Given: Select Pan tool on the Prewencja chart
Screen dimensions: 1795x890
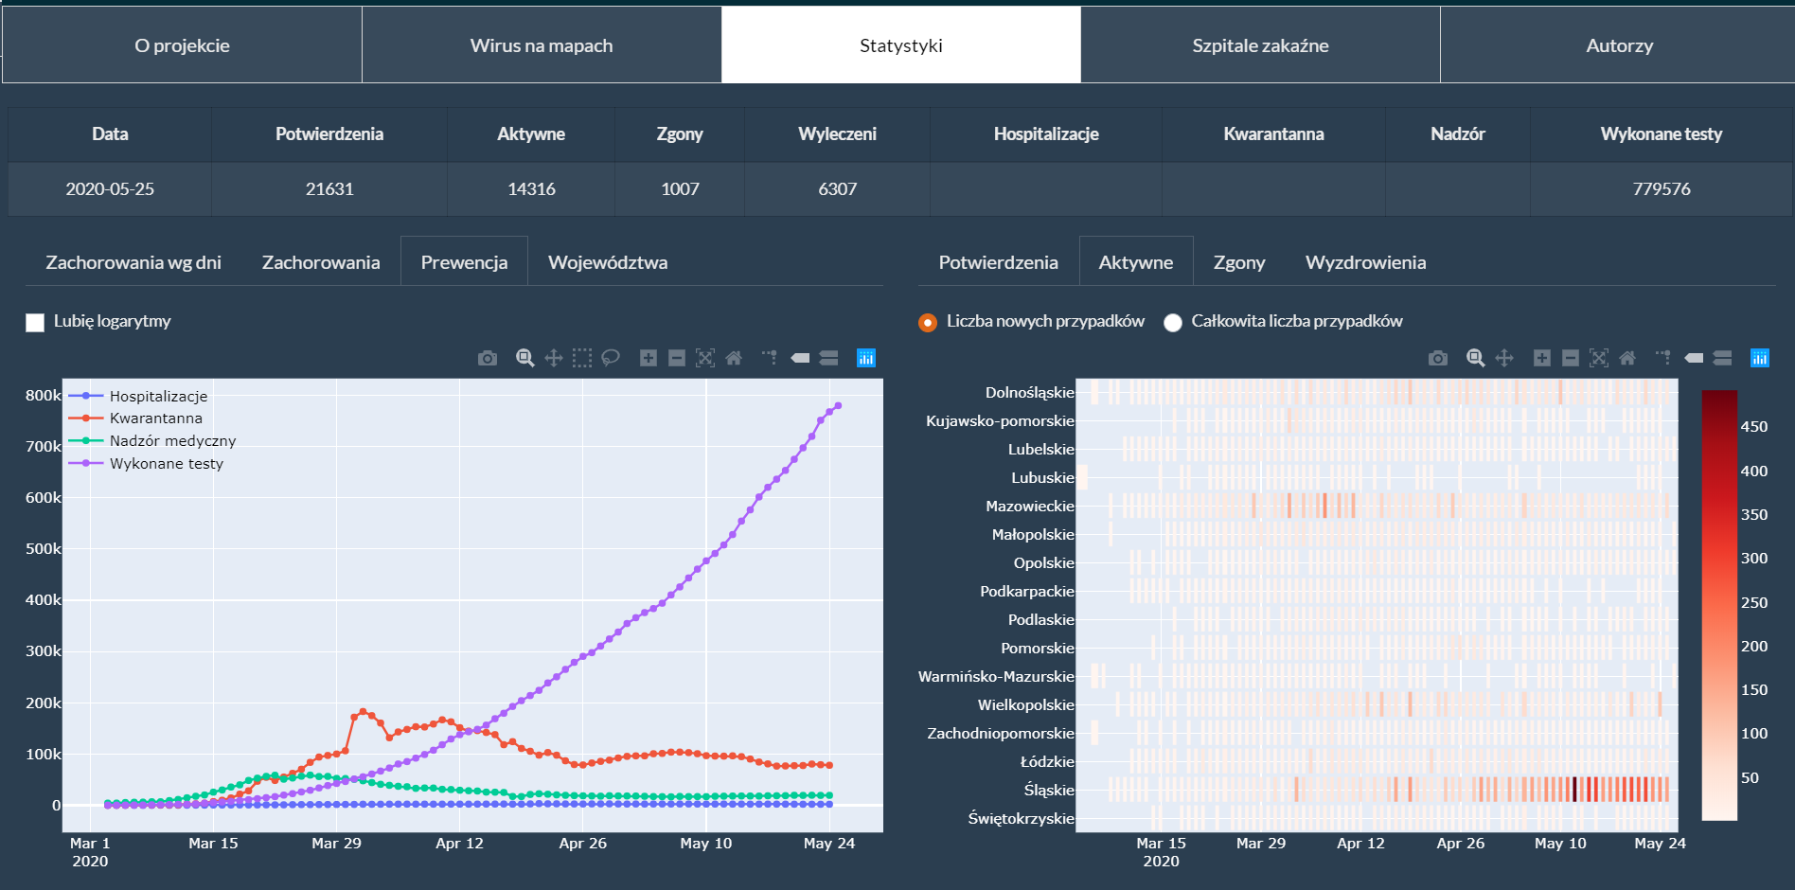Looking at the screenshot, I should pos(554,358).
